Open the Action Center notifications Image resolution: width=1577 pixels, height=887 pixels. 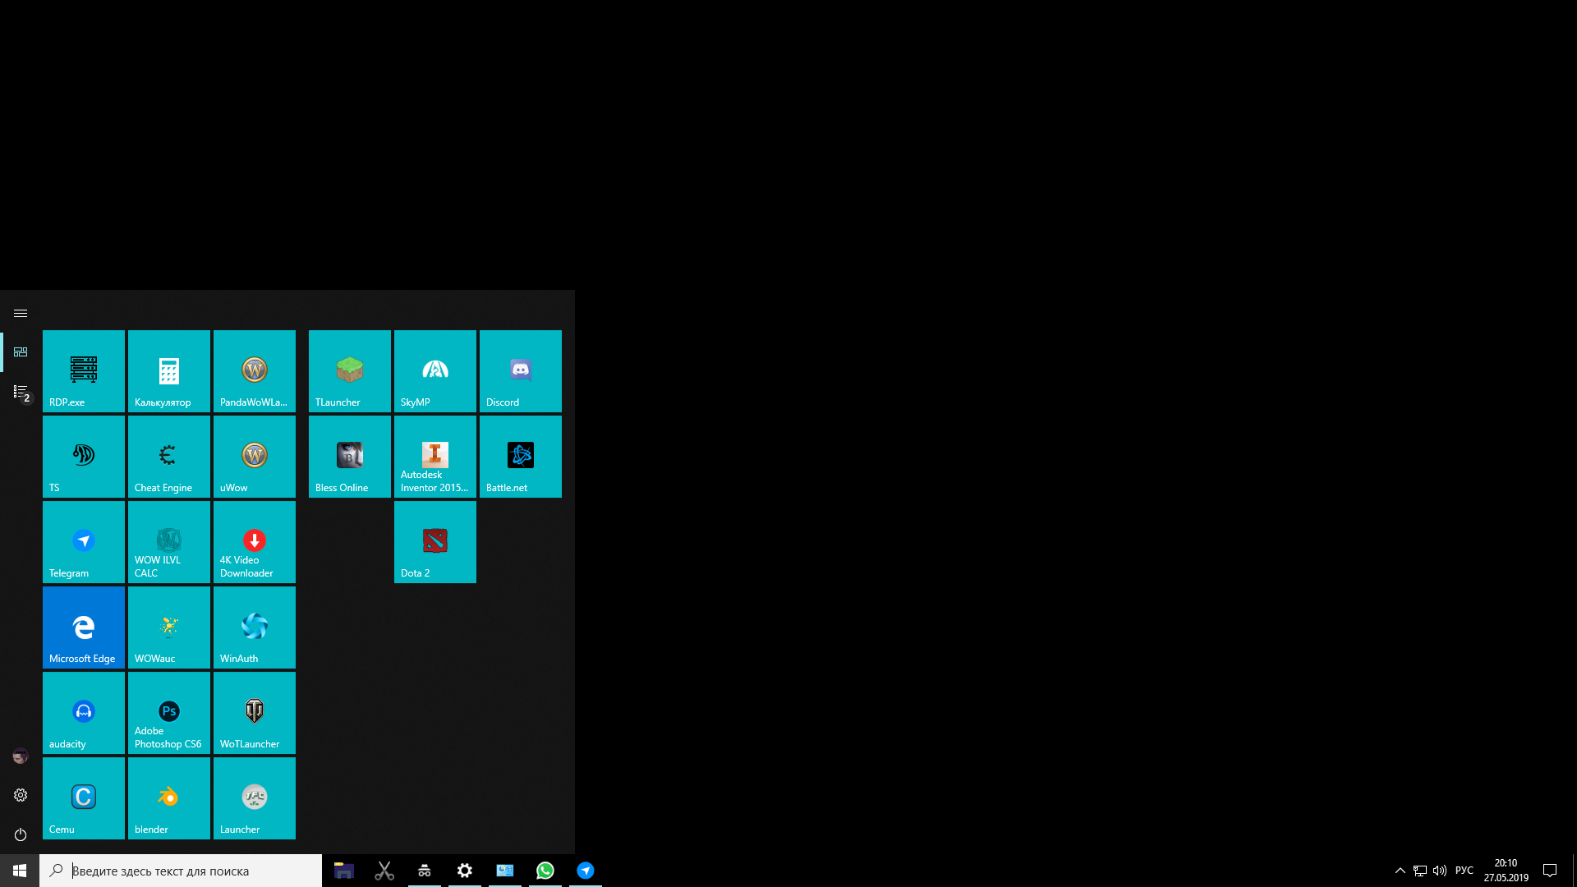[x=1550, y=871]
